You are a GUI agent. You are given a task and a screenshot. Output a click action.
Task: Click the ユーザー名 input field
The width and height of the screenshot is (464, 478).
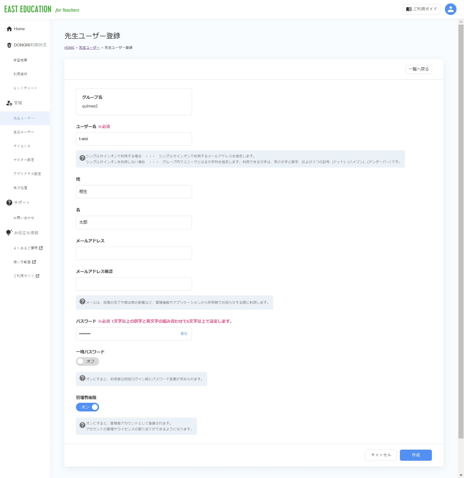click(x=134, y=139)
